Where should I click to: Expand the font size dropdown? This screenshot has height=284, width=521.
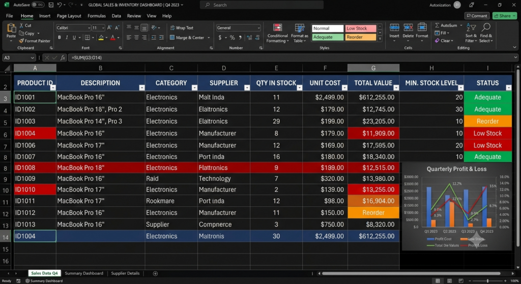[x=103, y=28]
